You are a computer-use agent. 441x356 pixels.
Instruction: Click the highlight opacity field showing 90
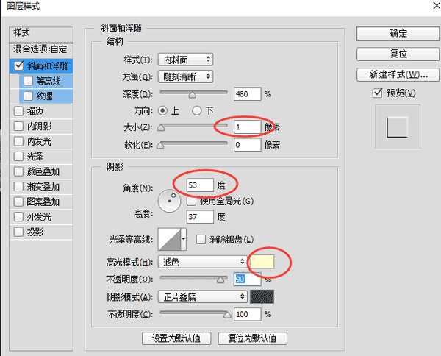(x=248, y=279)
